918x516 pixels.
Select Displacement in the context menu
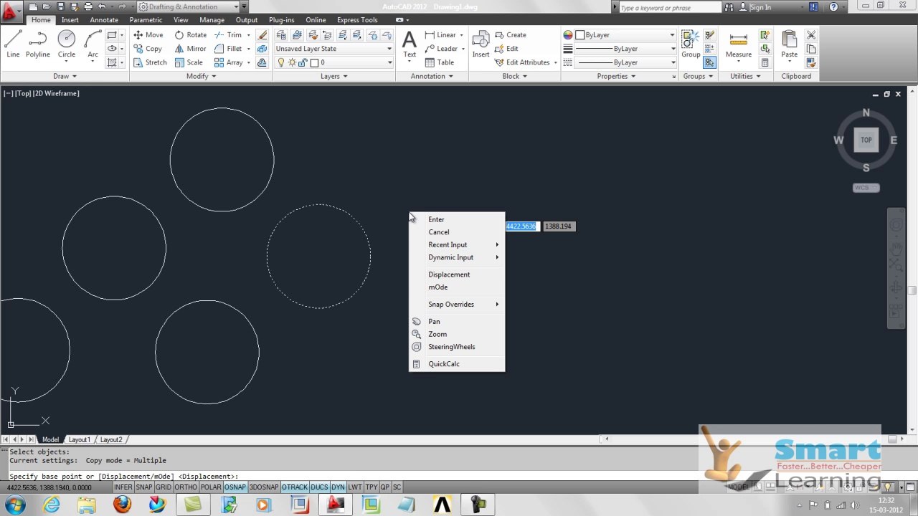tap(457, 274)
